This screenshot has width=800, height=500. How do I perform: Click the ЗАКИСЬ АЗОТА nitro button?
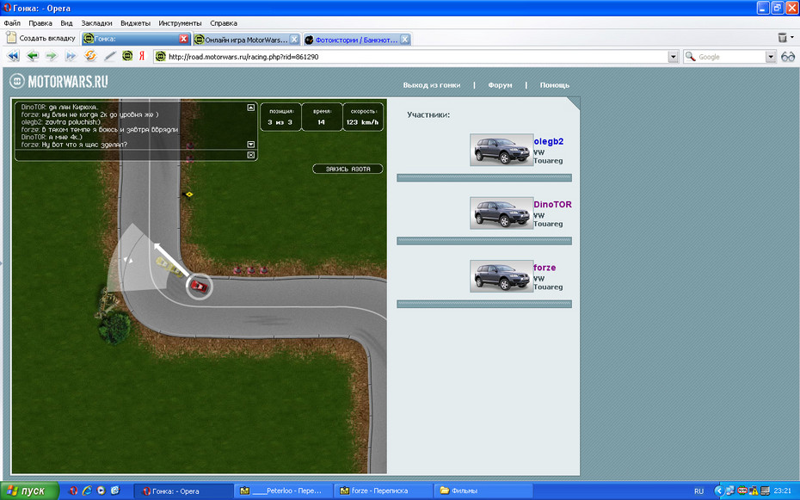(348, 169)
